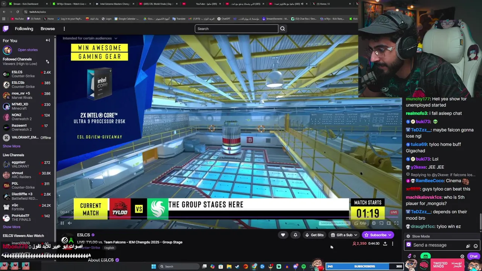Viewport: 482px width, 271px height.
Task: Toggle ESLCS notifications bell
Action: (x=295, y=235)
